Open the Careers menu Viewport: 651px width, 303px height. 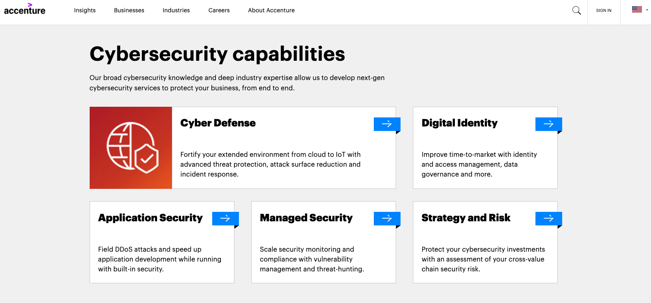[219, 10]
